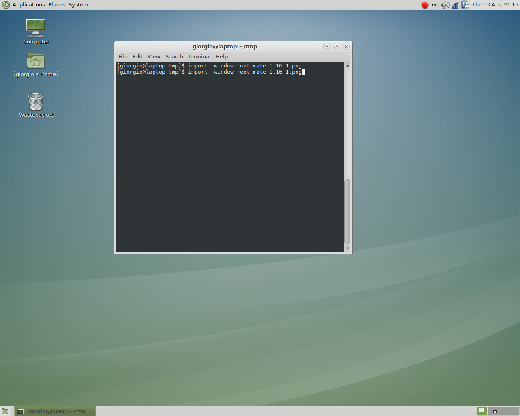Expand the Places menu
This screenshot has width=520, height=416.
pyautogui.click(x=56, y=5)
